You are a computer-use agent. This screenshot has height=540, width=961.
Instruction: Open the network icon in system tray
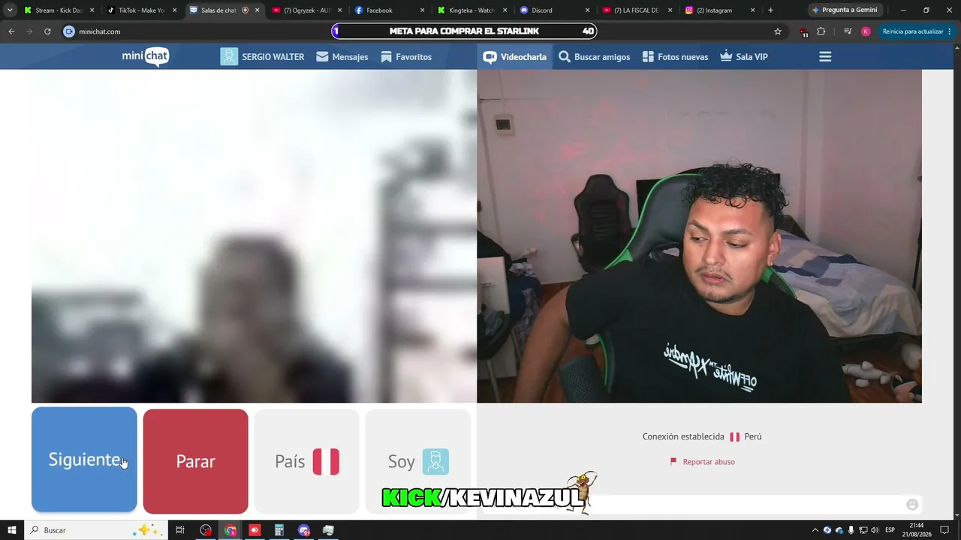pyautogui.click(x=863, y=530)
